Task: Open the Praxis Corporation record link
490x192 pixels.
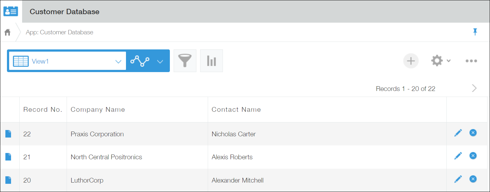Action: (97, 134)
